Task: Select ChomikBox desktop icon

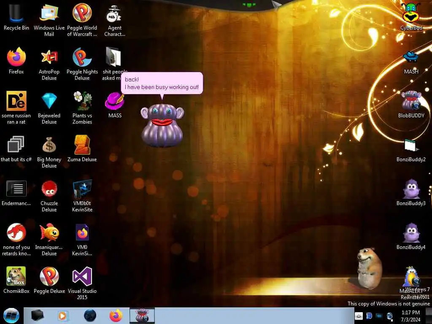Action: (16, 280)
